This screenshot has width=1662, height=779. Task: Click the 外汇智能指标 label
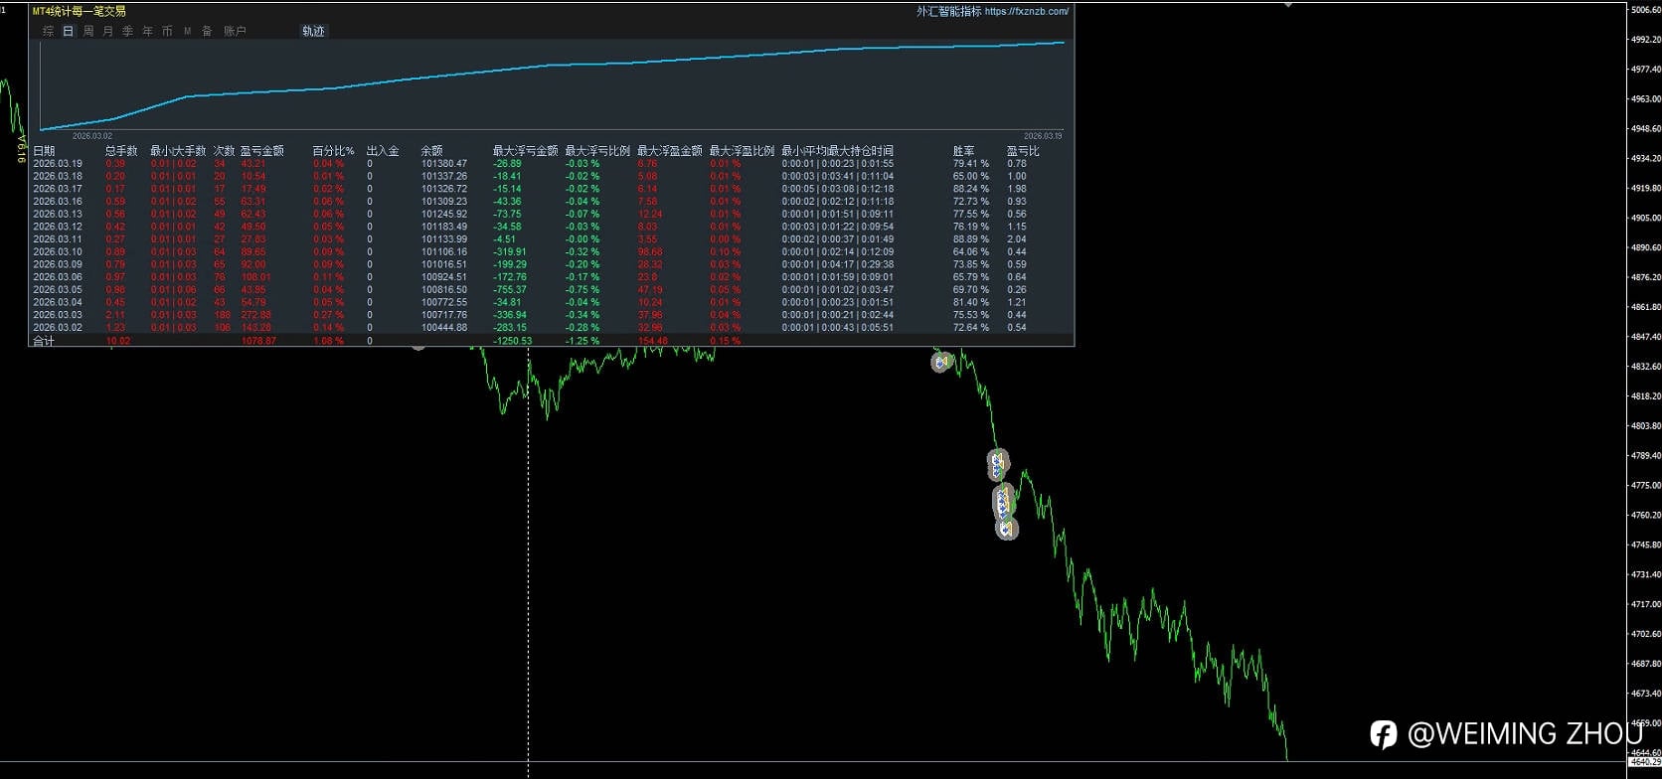pos(948,12)
